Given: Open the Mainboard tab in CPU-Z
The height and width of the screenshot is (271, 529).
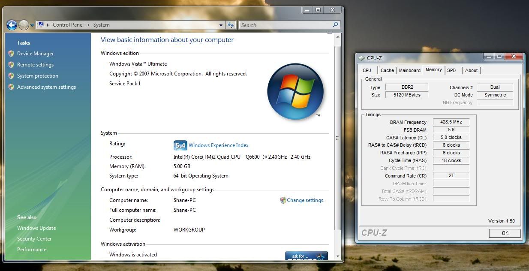Looking at the screenshot, I should coord(409,70).
